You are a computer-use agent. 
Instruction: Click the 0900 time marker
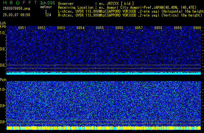[197, 28]
